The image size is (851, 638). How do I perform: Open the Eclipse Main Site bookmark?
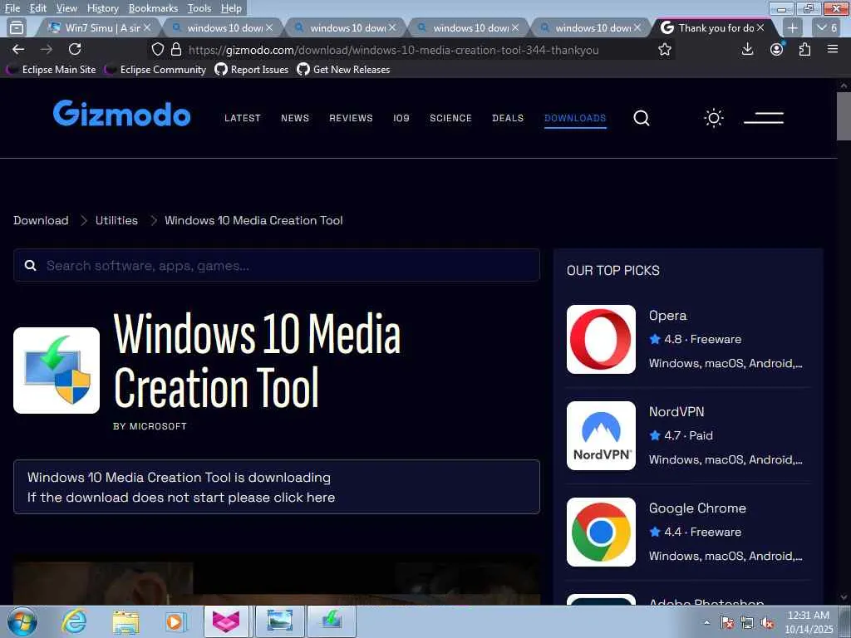[x=52, y=70]
